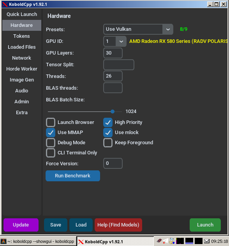
Task: Click the terminal icon in the taskbar
Action: [x=4, y=241]
